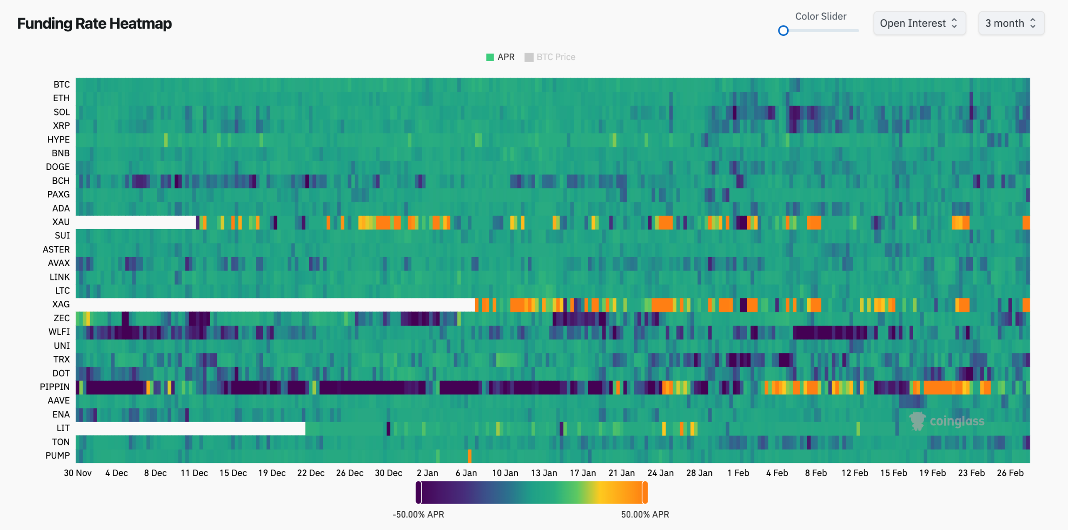
Task: Toggle the gray BTC Price legend swatch
Action: click(529, 57)
